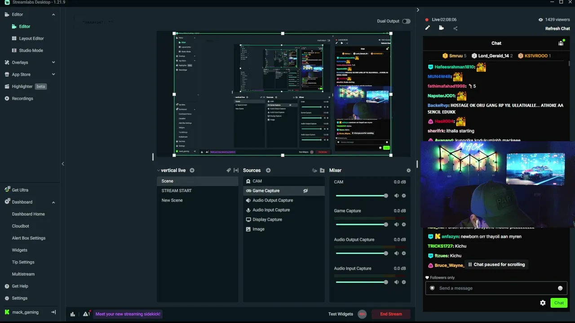Mute the Game Capture mixer channel

pos(396,224)
